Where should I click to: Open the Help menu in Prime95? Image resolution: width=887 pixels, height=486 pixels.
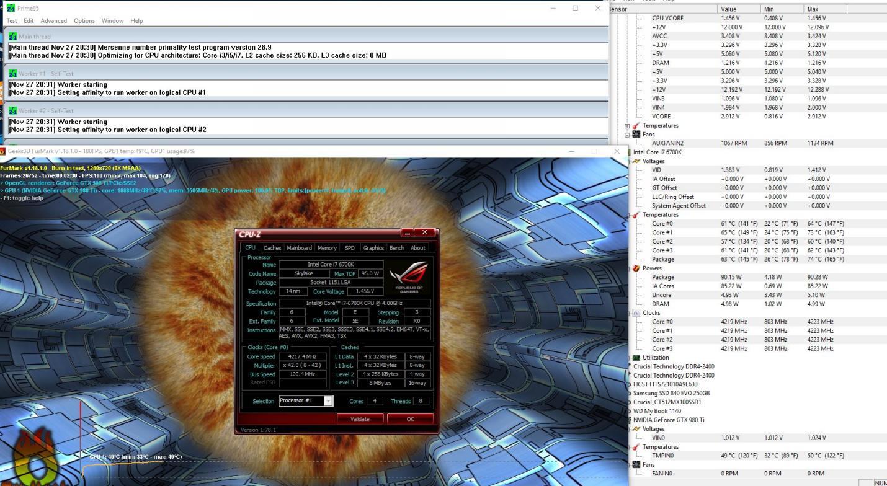click(136, 20)
